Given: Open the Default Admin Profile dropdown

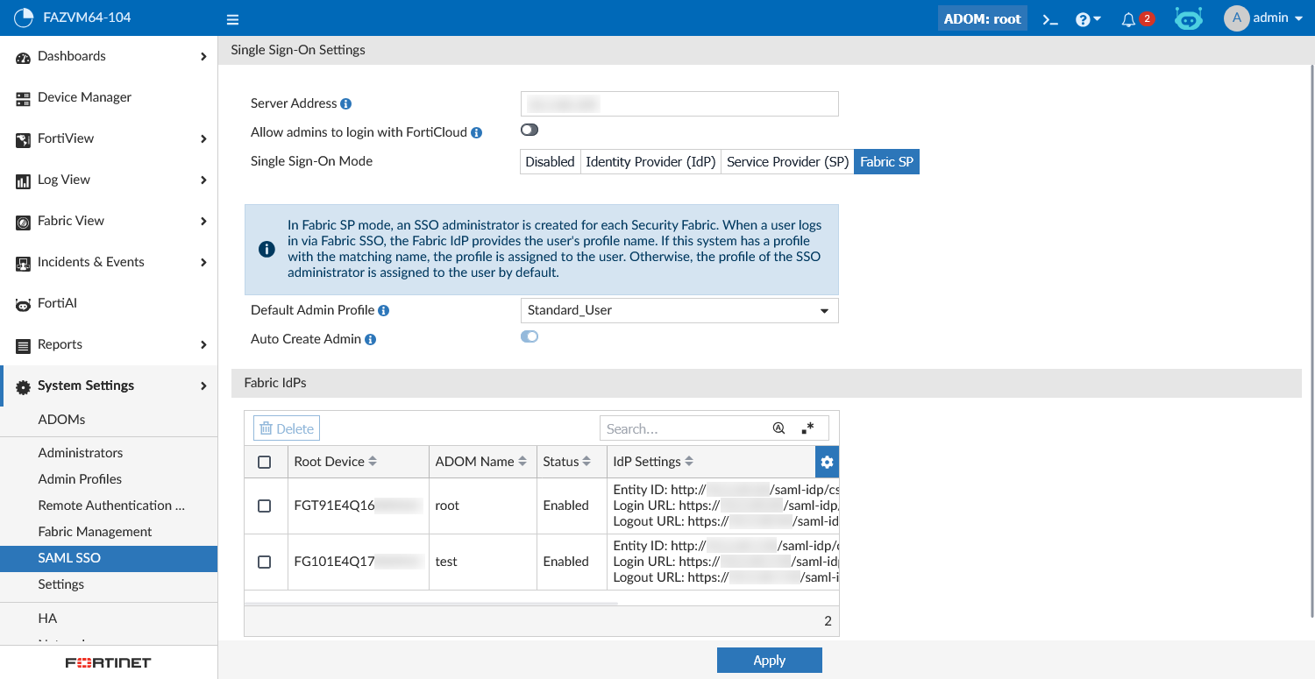Looking at the screenshot, I should click(679, 310).
